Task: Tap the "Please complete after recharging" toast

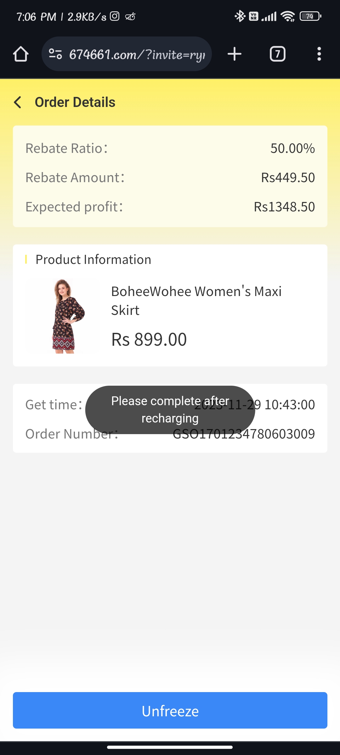Action: tap(170, 410)
